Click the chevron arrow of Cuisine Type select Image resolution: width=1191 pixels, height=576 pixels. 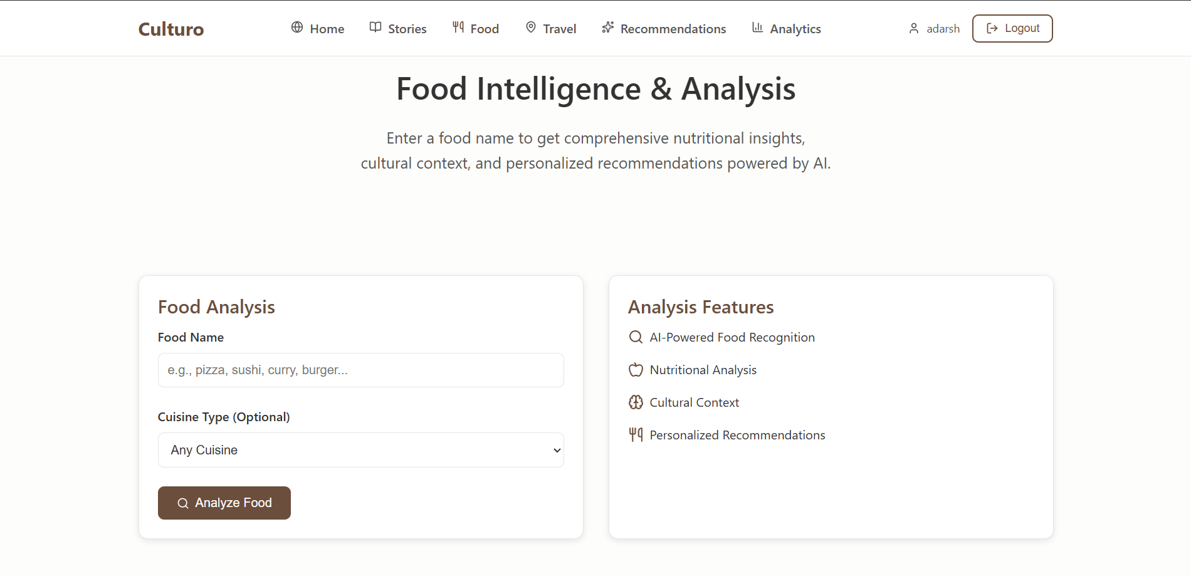pyautogui.click(x=557, y=450)
